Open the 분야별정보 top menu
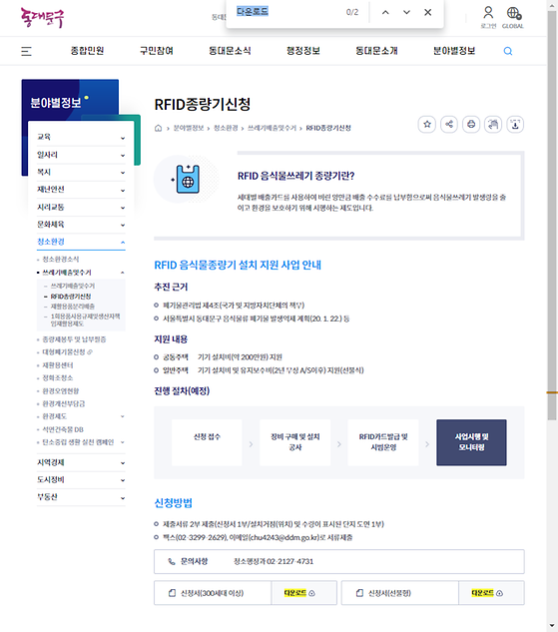The image size is (558, 632). pyautogui.click(x=454, y=51)
